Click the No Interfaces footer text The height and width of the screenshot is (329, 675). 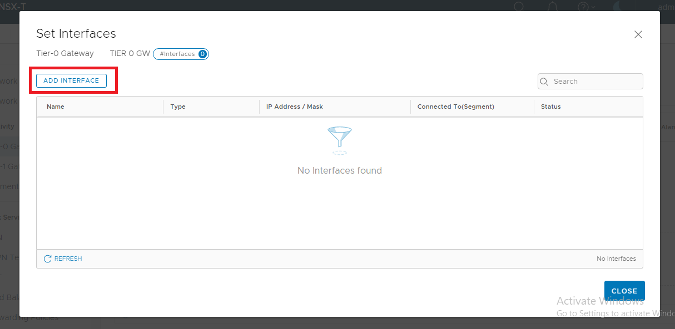tap(616, 259)
